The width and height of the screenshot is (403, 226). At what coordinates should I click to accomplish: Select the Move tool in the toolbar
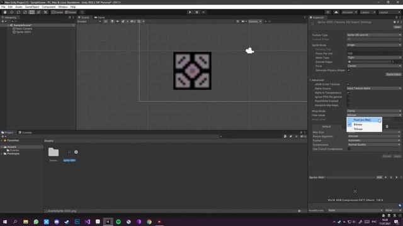click(x=11, y=12)
